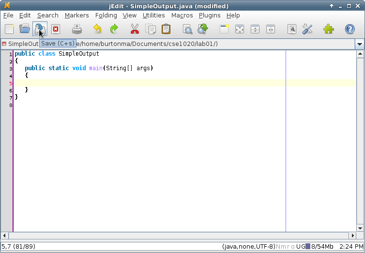The image size is (365, 253).
Task: Click right arrow on horizontal scrollbar
Action: [353, 236]
